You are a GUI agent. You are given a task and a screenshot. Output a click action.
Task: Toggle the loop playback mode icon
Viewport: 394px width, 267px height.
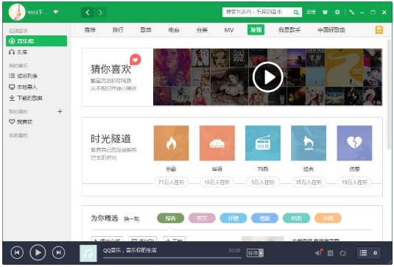342,253
